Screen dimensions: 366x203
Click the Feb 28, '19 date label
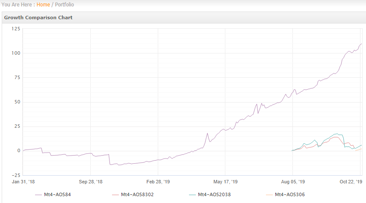point(158,182)
